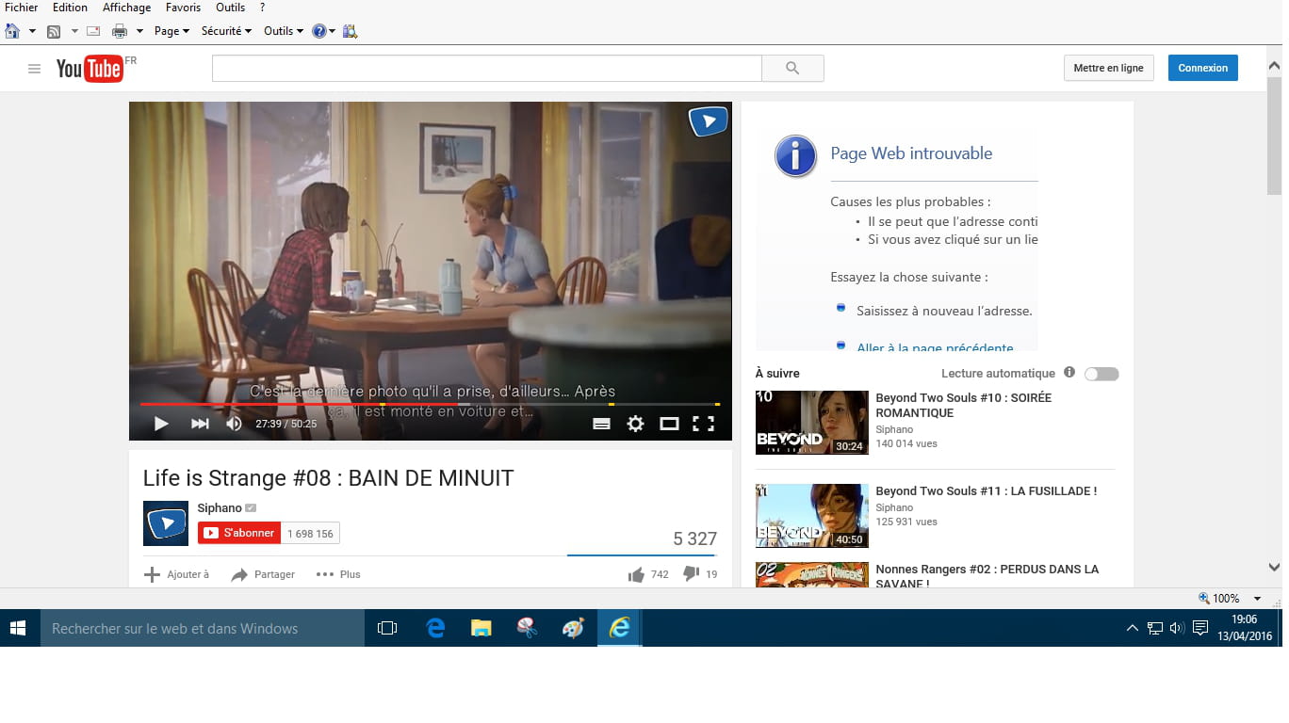Mute the video player volume
1289x723 pixels.
coord(234,424)
